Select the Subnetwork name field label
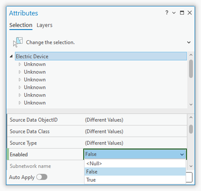This screenshot has height=191, width=201. (x=30, y=166)
